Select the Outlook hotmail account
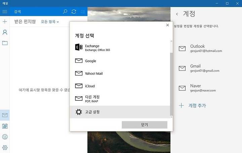The height and width of the screenshot is (153, 242). (206, 48)
